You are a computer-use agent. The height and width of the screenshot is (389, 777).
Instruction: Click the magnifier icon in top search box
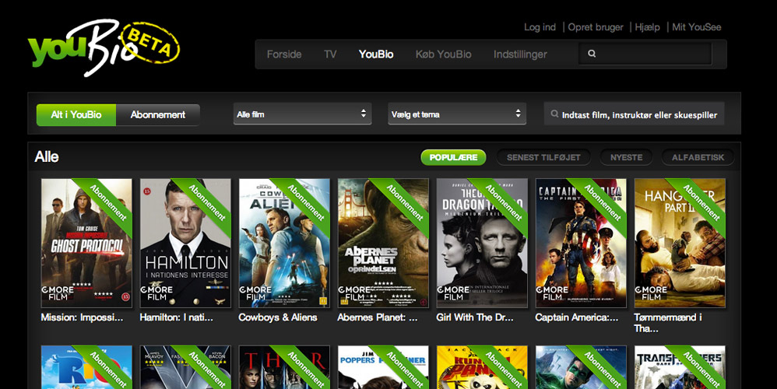592,54
